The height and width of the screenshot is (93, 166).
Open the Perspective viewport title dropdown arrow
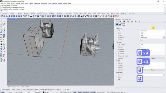pos(16,19)
